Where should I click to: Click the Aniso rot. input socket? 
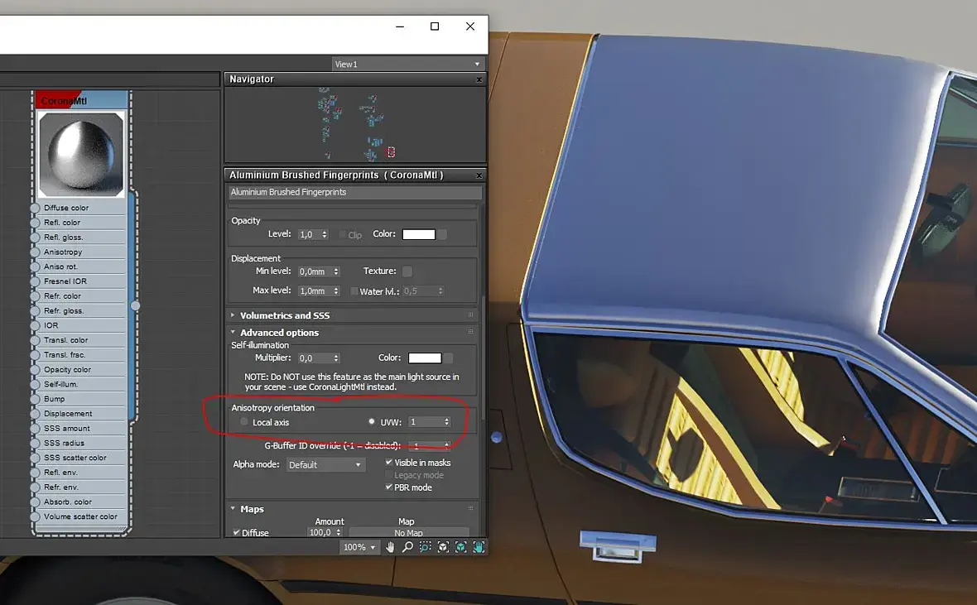(x=35, y=266)
